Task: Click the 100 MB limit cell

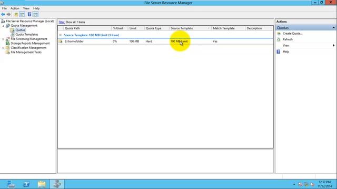Action: (x=134, y=41)
